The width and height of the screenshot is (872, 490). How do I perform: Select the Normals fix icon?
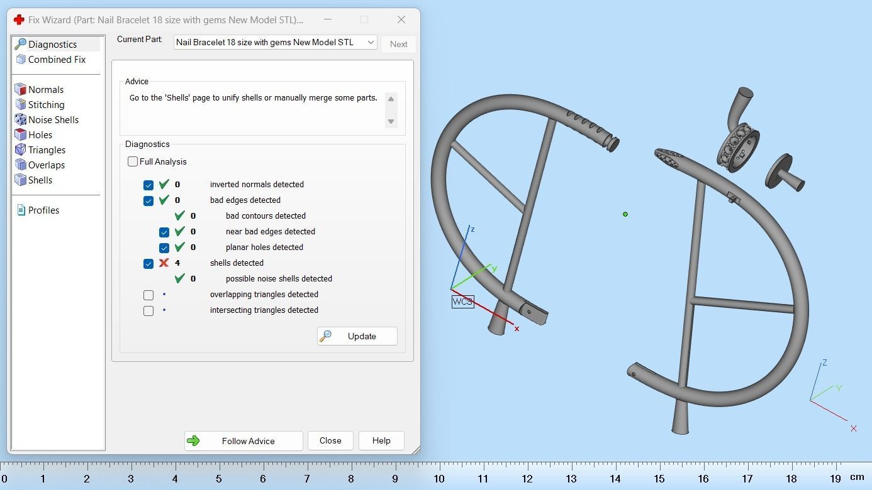pyautogui.click(x=21, y=89)
